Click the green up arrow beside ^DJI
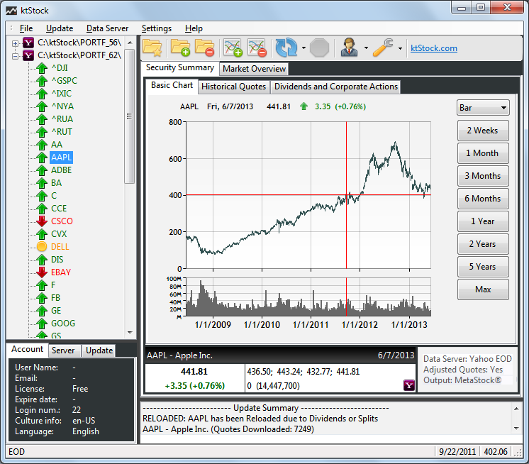 click(x=42, y=68)
